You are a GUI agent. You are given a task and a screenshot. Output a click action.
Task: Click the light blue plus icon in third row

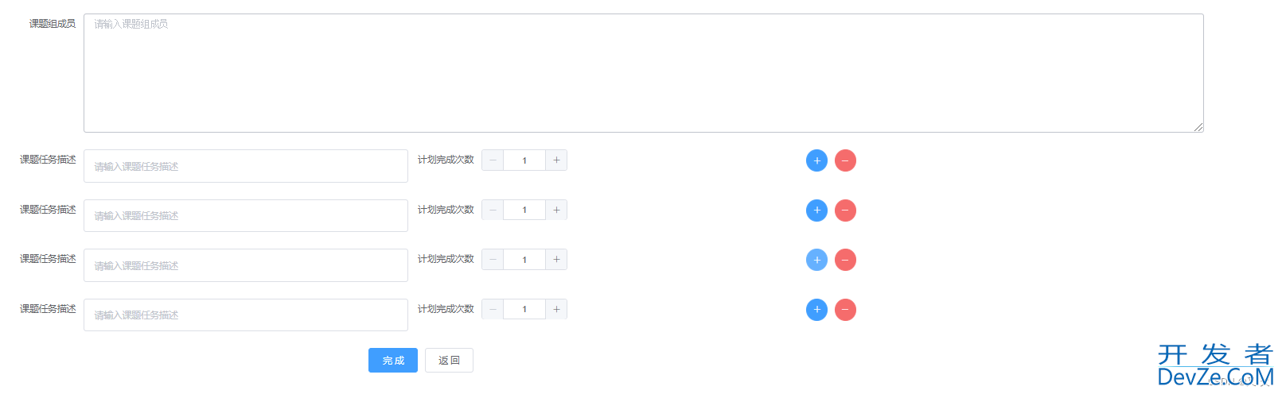[816, 260]
